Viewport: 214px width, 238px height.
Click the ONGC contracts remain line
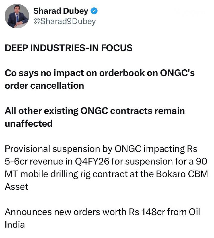click(95, 111)
